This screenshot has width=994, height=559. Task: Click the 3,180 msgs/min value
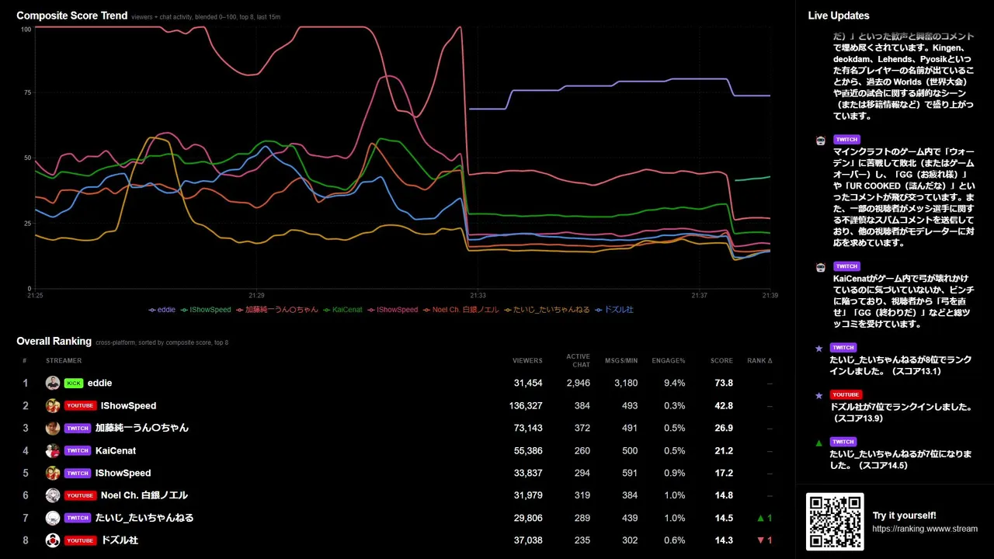(x=626, y=384)
